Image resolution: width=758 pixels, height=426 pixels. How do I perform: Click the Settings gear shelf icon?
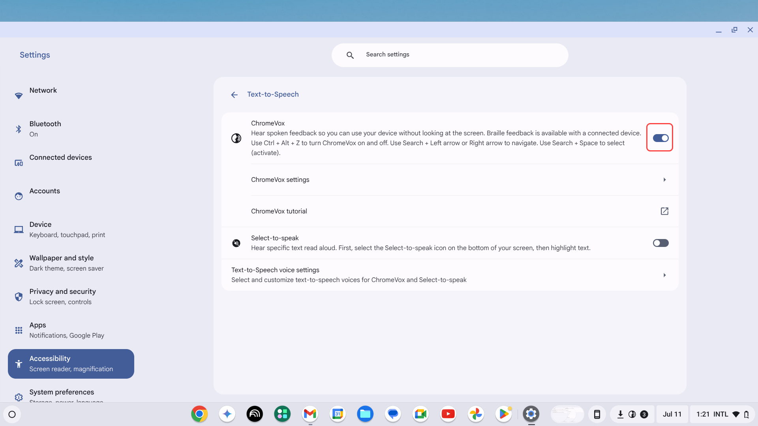click(x=531, y=414)
